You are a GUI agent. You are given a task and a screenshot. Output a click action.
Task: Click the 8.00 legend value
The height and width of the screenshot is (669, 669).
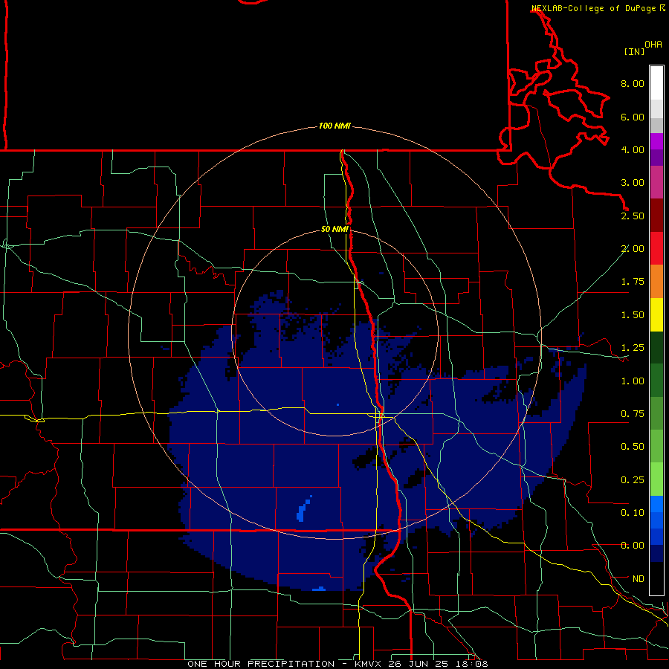633,83
